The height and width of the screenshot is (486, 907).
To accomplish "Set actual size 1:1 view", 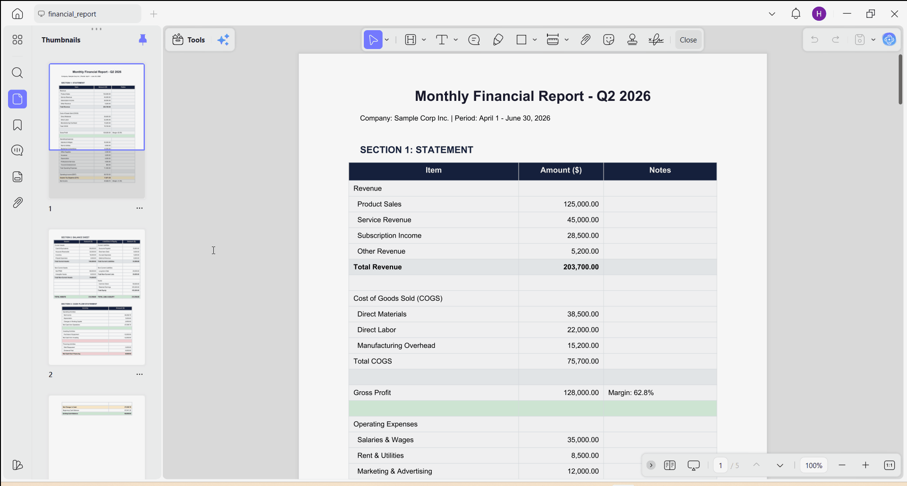I will 889,465.
